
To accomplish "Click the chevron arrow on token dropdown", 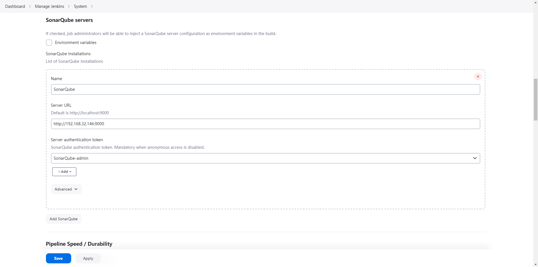I will (475, 158).
